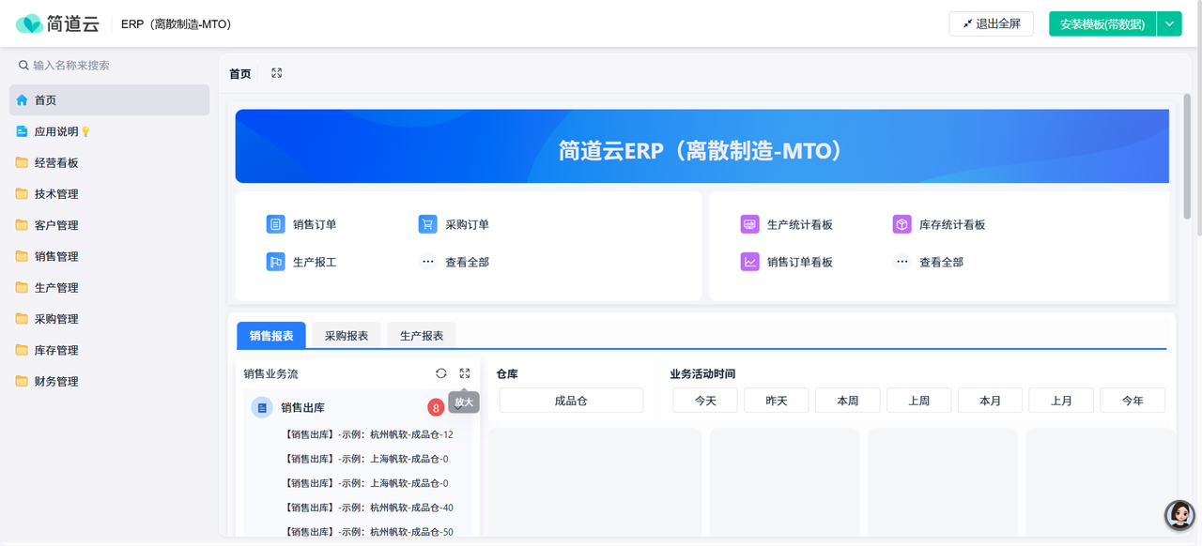1202x546 pixels.
Task: Refresh the 销售业务流 panel
Action: pos(441,373)
